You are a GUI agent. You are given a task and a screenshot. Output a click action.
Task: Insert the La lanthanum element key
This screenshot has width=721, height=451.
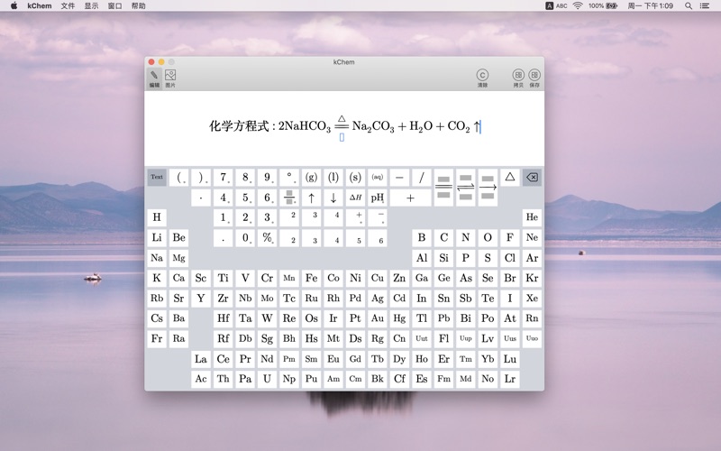201,359
